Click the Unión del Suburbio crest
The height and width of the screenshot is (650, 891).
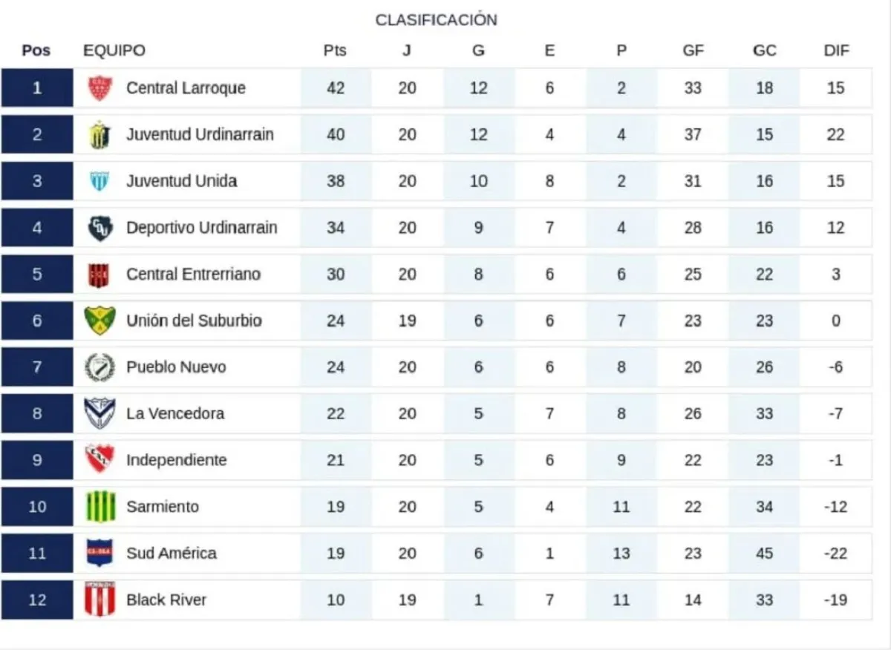[x=99, y=321]
